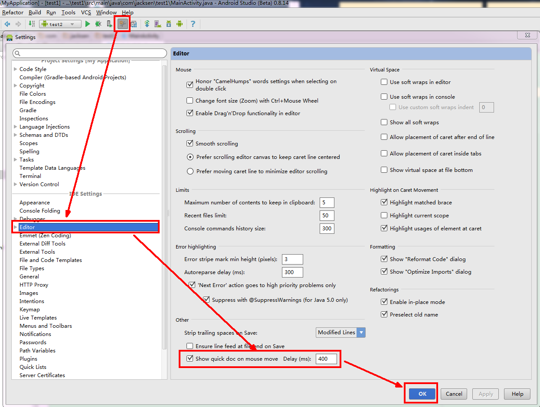This screenshot has height=407, width=540.
Task: Select Inspections in Project Settings
Action: click(x=34, y=118)
